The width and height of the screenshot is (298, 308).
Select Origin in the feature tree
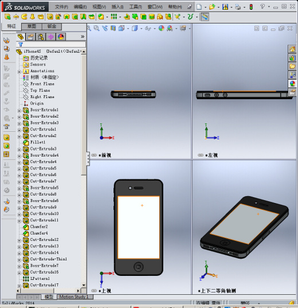[37, 103]
